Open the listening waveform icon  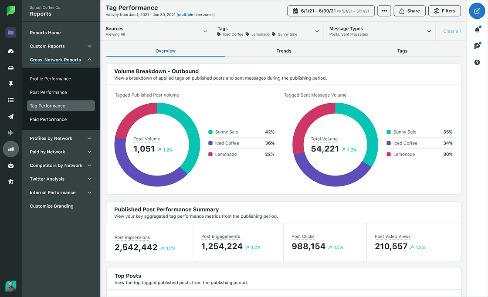click(11, 133)
